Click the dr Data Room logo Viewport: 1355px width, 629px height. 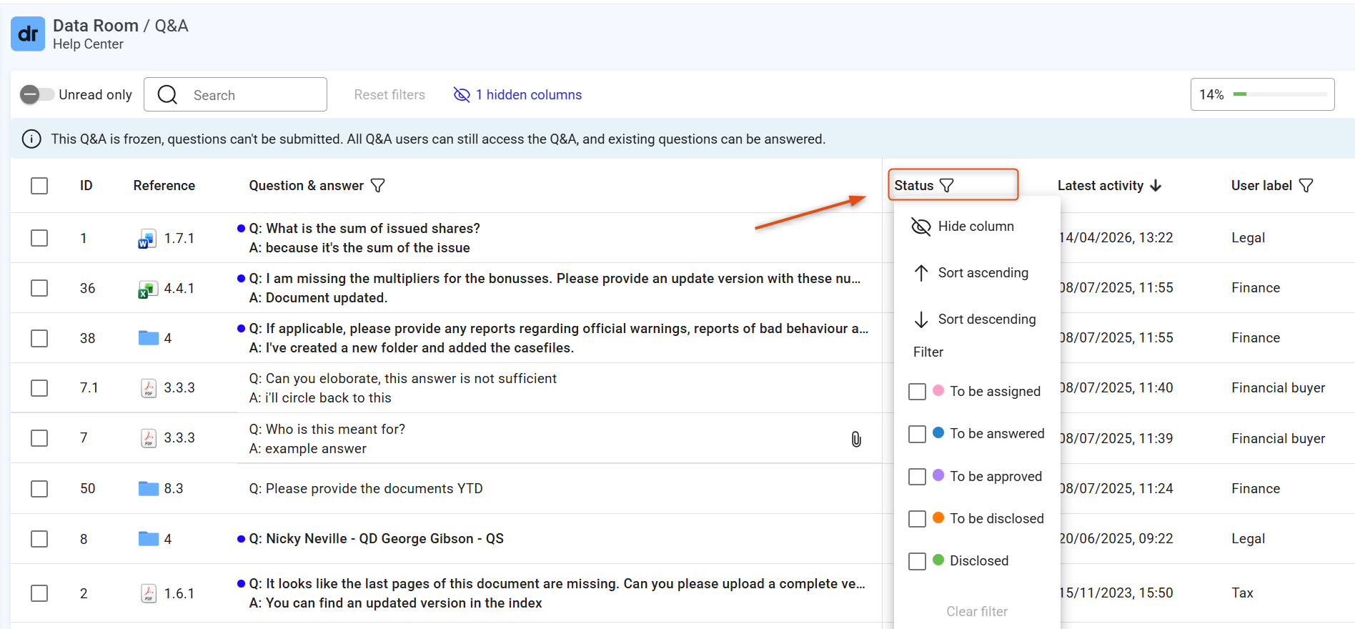[28, 34]
